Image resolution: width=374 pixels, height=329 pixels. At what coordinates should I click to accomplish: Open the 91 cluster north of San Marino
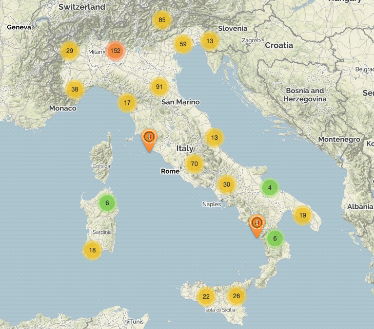(x=160, y=87)
